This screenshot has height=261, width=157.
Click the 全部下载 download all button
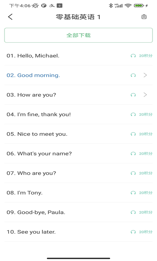point(78,35)
